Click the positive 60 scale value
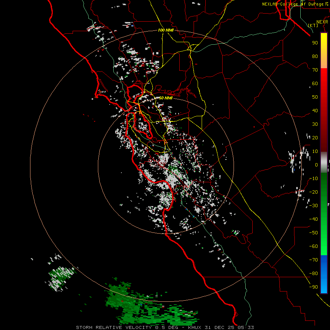This screenshot has height=330, width=330. tap(315, 83)
